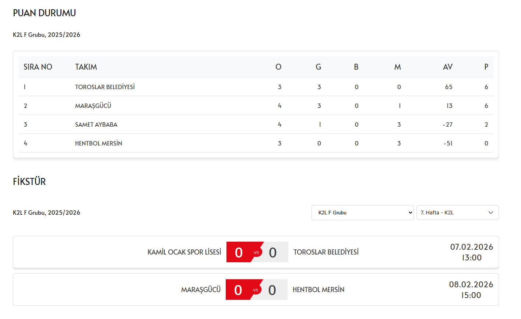
Task: Click the red home score box for Kamil Ocak
Action: coord(239,252)
